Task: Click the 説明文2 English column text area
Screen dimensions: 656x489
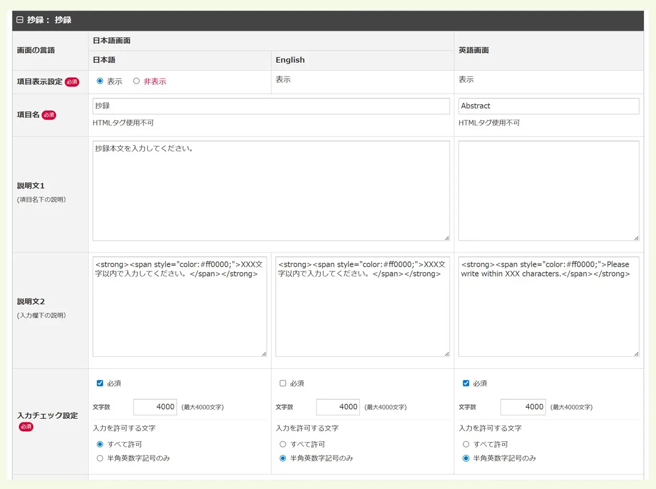Action: click(362, 307)
